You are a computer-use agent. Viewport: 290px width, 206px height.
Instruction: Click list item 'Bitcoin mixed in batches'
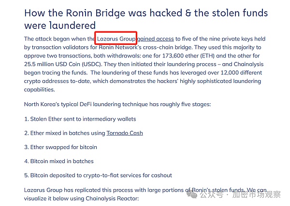(x=58, y=161)
